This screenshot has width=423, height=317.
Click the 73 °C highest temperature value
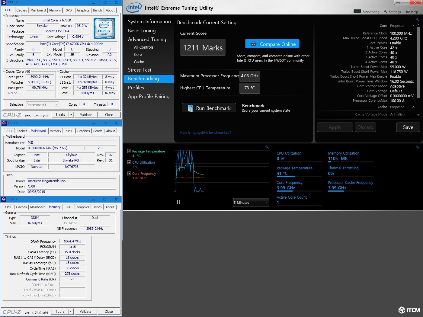coord(250,88)
